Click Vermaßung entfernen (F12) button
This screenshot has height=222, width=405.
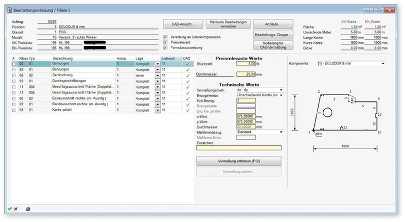pyautogui.click(x=239, y=161)
